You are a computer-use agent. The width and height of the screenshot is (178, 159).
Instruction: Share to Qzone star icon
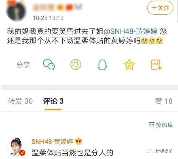tap(129, 65)
